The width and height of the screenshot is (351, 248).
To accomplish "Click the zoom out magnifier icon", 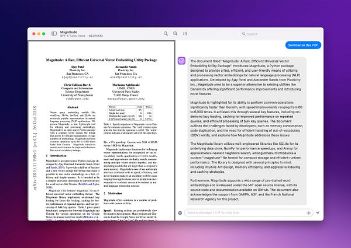I will pyautogui.click(x=166, y=33).
